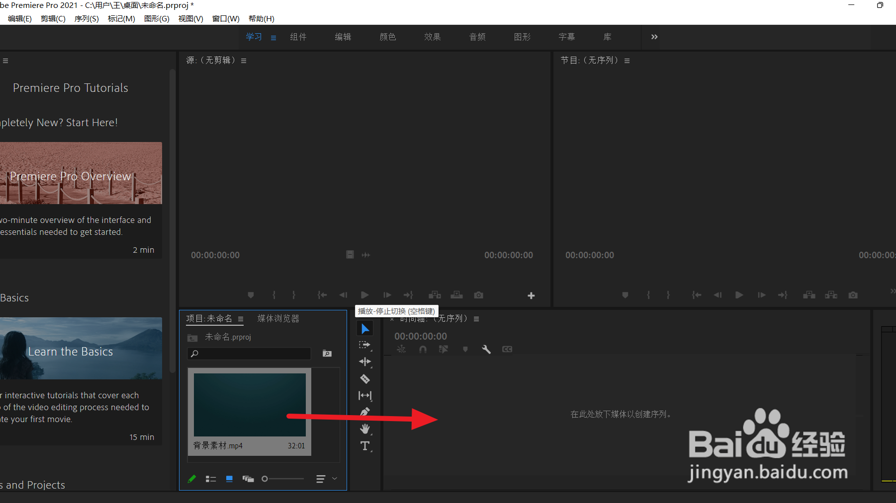The width and height of the screenshot is (896, 503).
Task: Select the 背景素材.mp4 clip thumbnail
Action: pyautogui.click(x=250, y=405)
